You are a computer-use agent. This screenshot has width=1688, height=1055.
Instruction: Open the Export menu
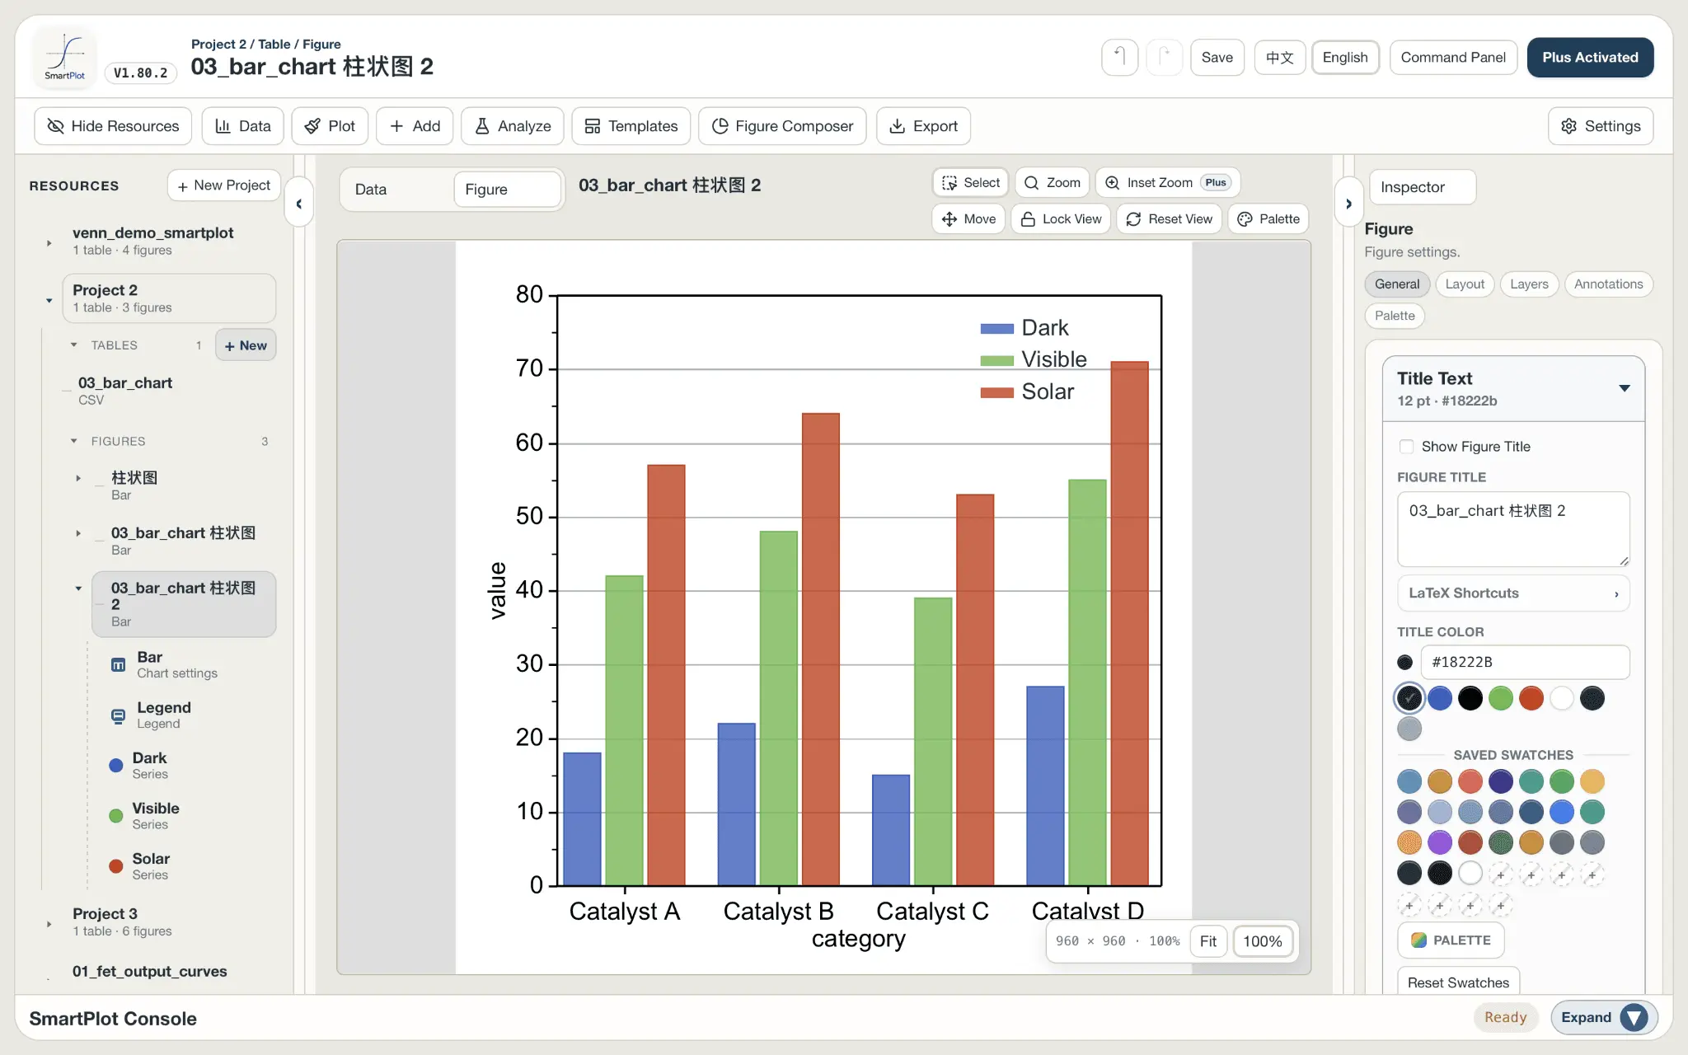[923, 126]
